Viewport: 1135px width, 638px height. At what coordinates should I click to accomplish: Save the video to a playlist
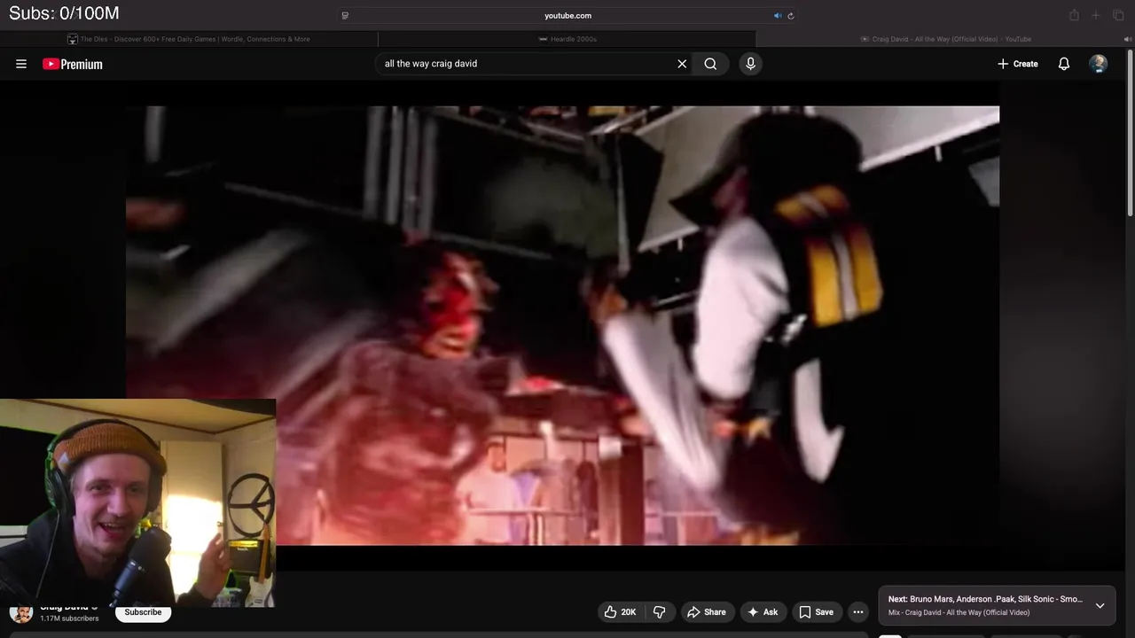[816, 612]
